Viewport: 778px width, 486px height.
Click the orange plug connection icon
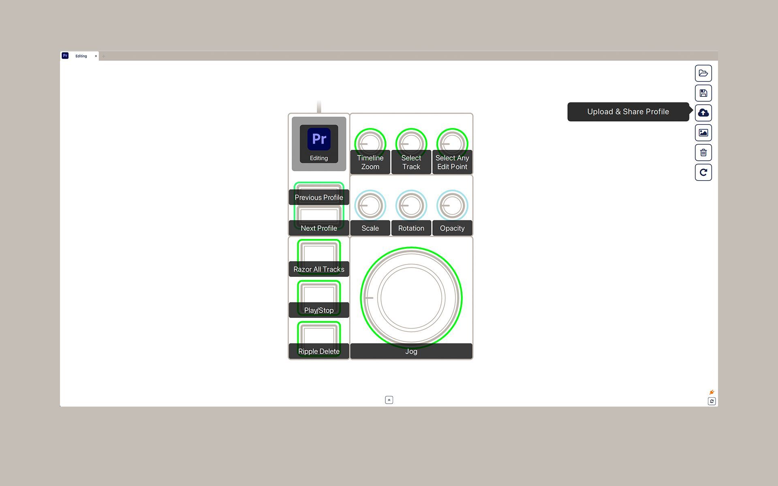click(x=712, y=392)
